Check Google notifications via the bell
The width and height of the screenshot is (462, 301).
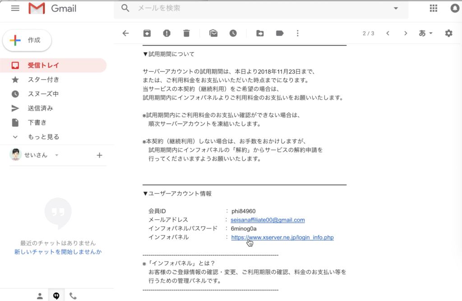[x=454, y=8]
